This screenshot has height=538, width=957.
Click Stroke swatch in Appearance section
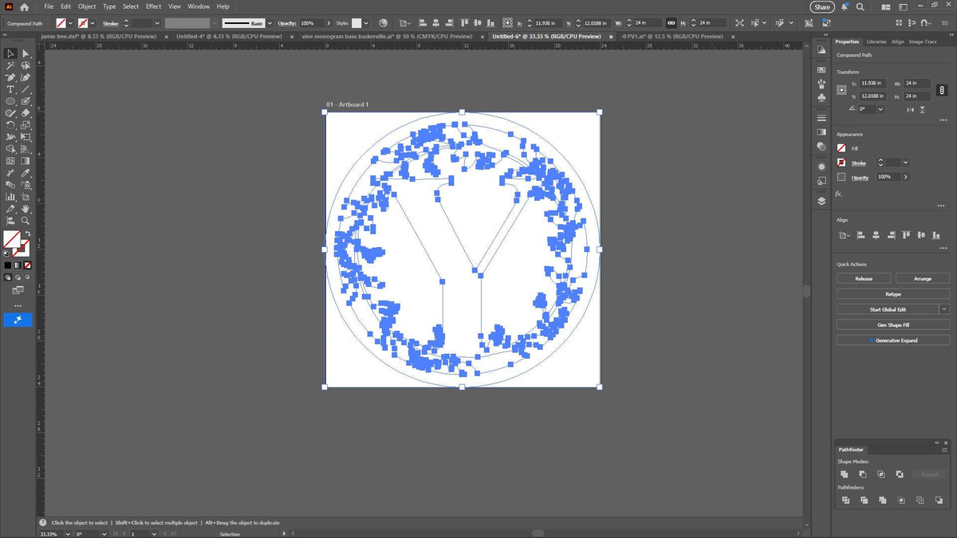[841, 163]
